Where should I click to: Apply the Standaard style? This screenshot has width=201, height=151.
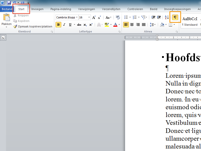point(190,22)
